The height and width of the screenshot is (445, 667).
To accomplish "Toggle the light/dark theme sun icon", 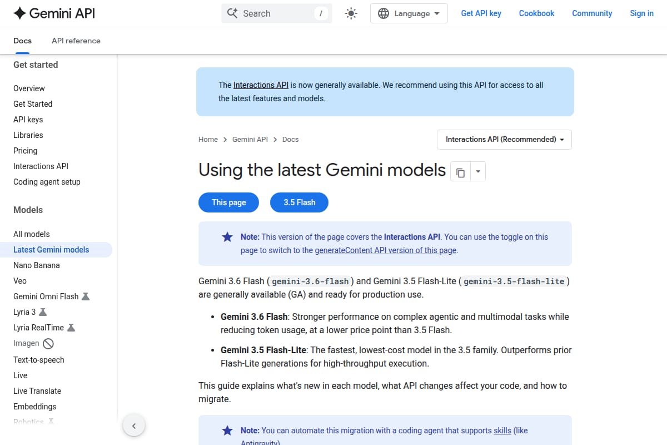I will click(351, 13).
